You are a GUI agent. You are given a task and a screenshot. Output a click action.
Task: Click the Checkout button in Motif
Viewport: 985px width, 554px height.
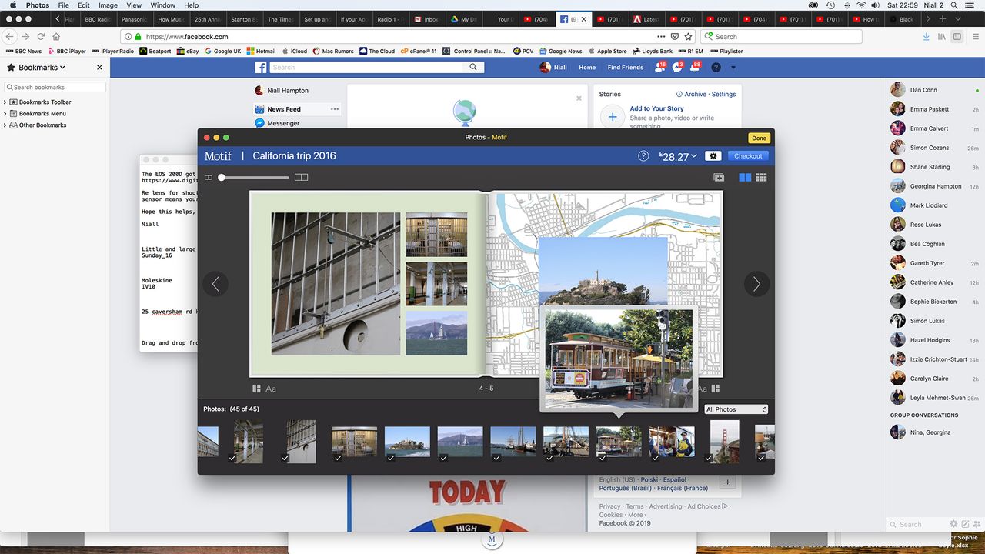748,156
